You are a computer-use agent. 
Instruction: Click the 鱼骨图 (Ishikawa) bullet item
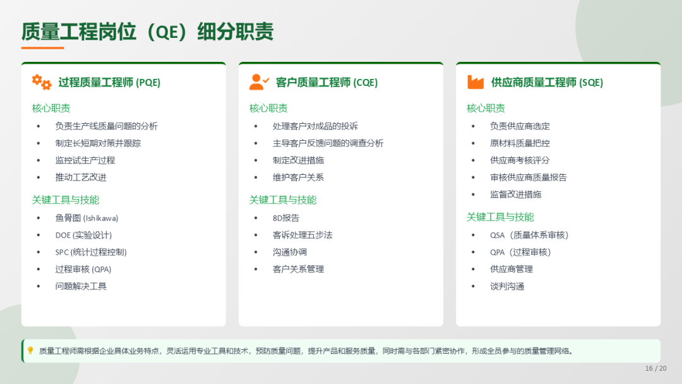tap(87, 218)
